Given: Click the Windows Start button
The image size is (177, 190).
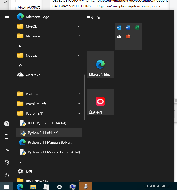Looking at the screenshot, I should [x=6, y=187].
